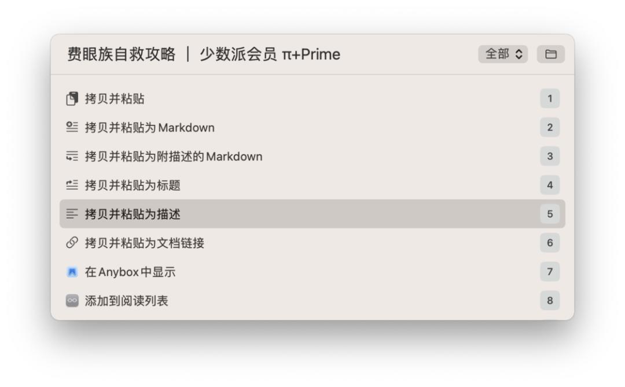The image size is (625, 387).
Task: Click the paste-as-description lines icon
Action: point(72,214)
